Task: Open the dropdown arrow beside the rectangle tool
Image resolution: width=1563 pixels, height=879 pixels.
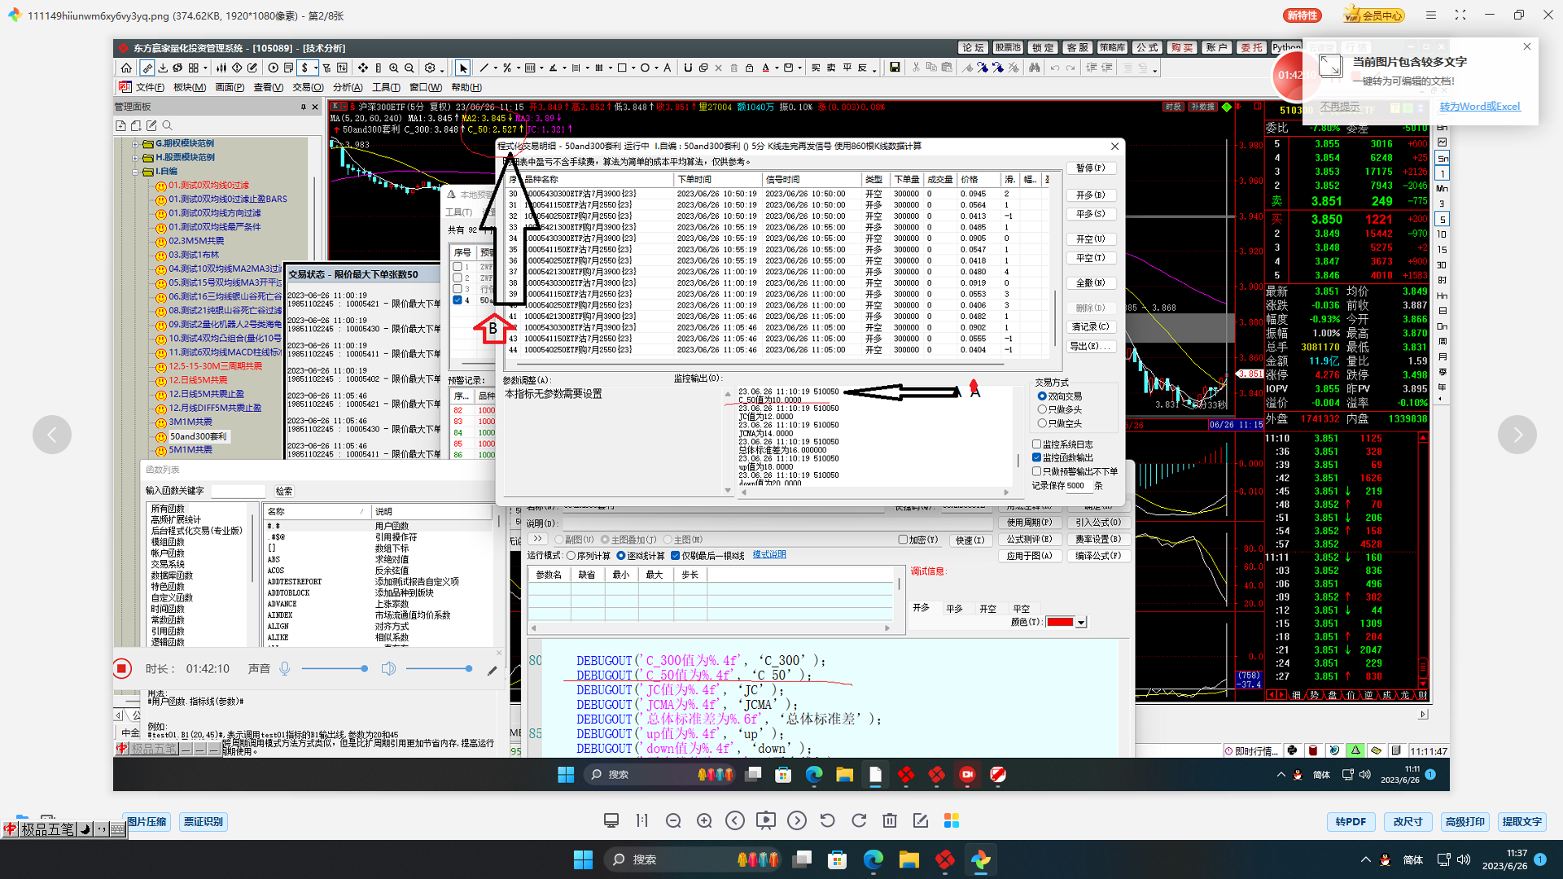Action: (x=633, y=68)
